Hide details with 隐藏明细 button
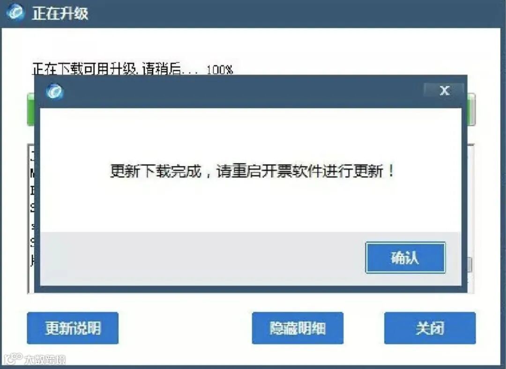Viewport: 506px width, 369px height. [298, 328]
